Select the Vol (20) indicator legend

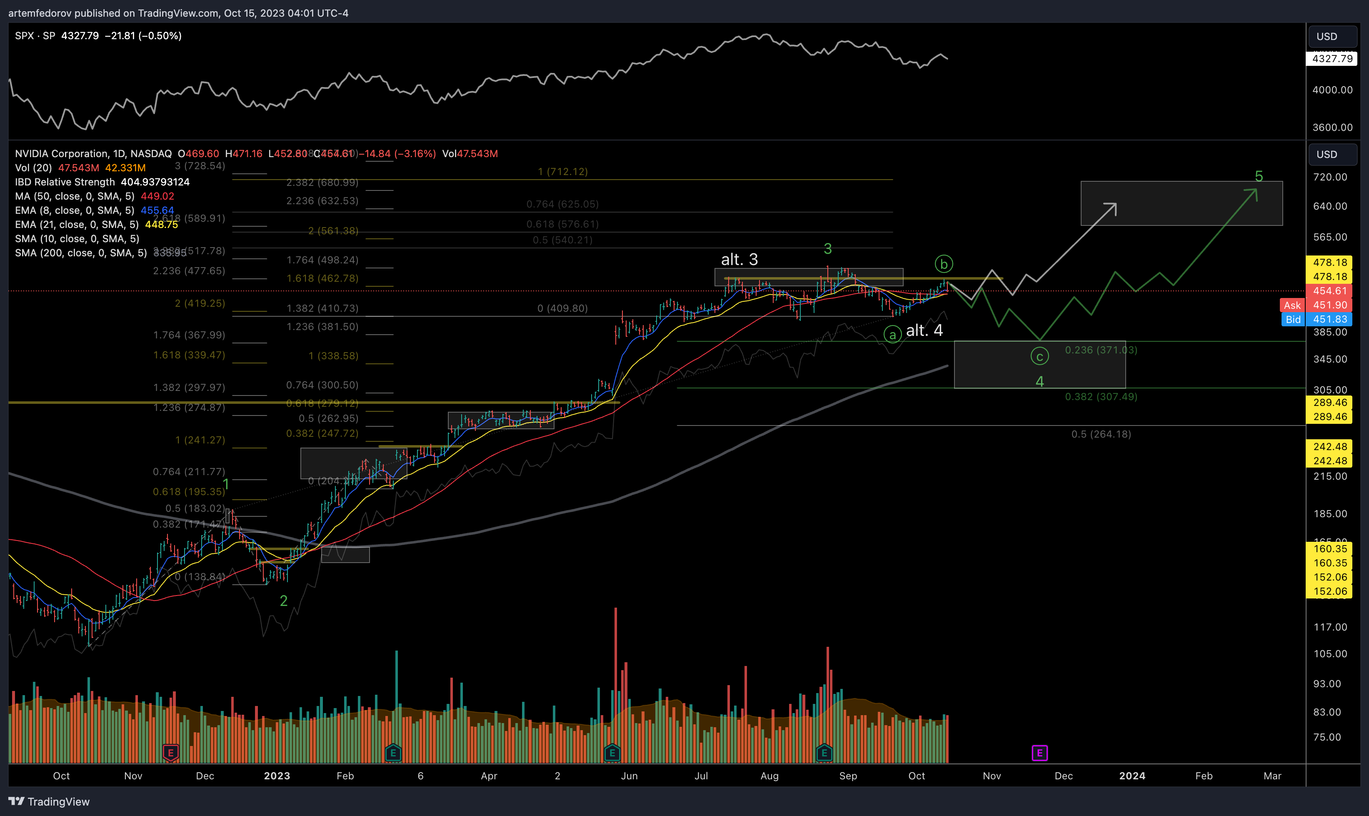[33, 168]
